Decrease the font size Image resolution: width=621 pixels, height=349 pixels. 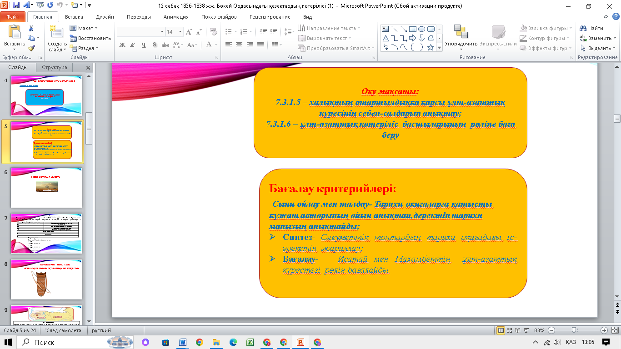[198, 32]
